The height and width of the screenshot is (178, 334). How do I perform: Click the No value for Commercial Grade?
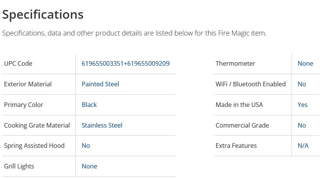pyautogui.click(x=301, y=125)
